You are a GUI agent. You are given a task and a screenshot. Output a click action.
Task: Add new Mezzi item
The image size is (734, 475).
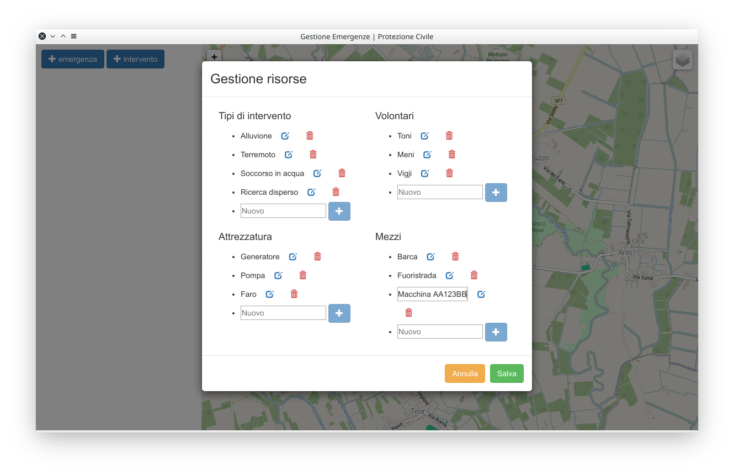pyautogui.click(x=496, y=332)
